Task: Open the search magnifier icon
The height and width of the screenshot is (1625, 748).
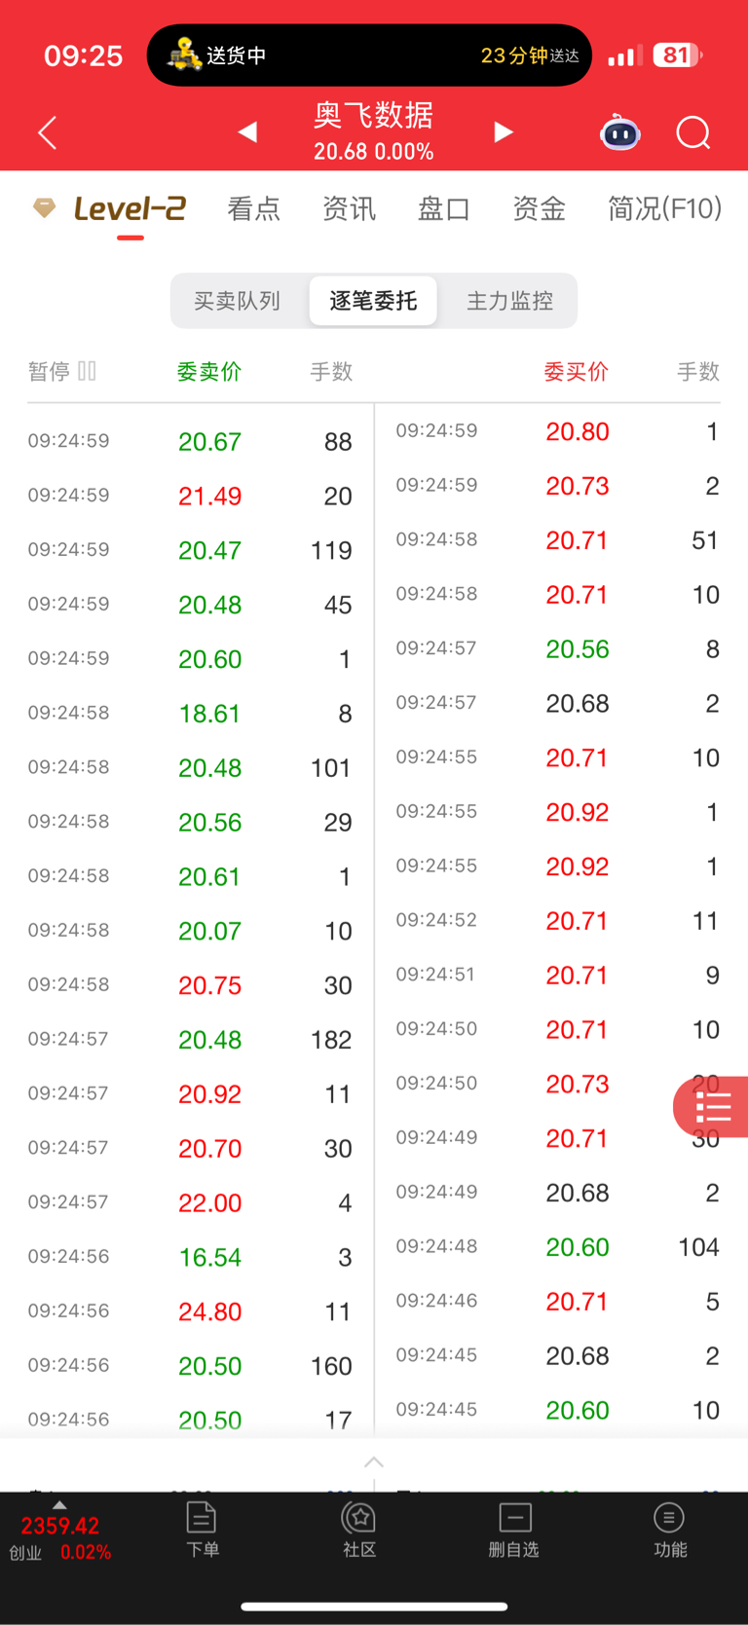Action: click(x=693, y=132)
